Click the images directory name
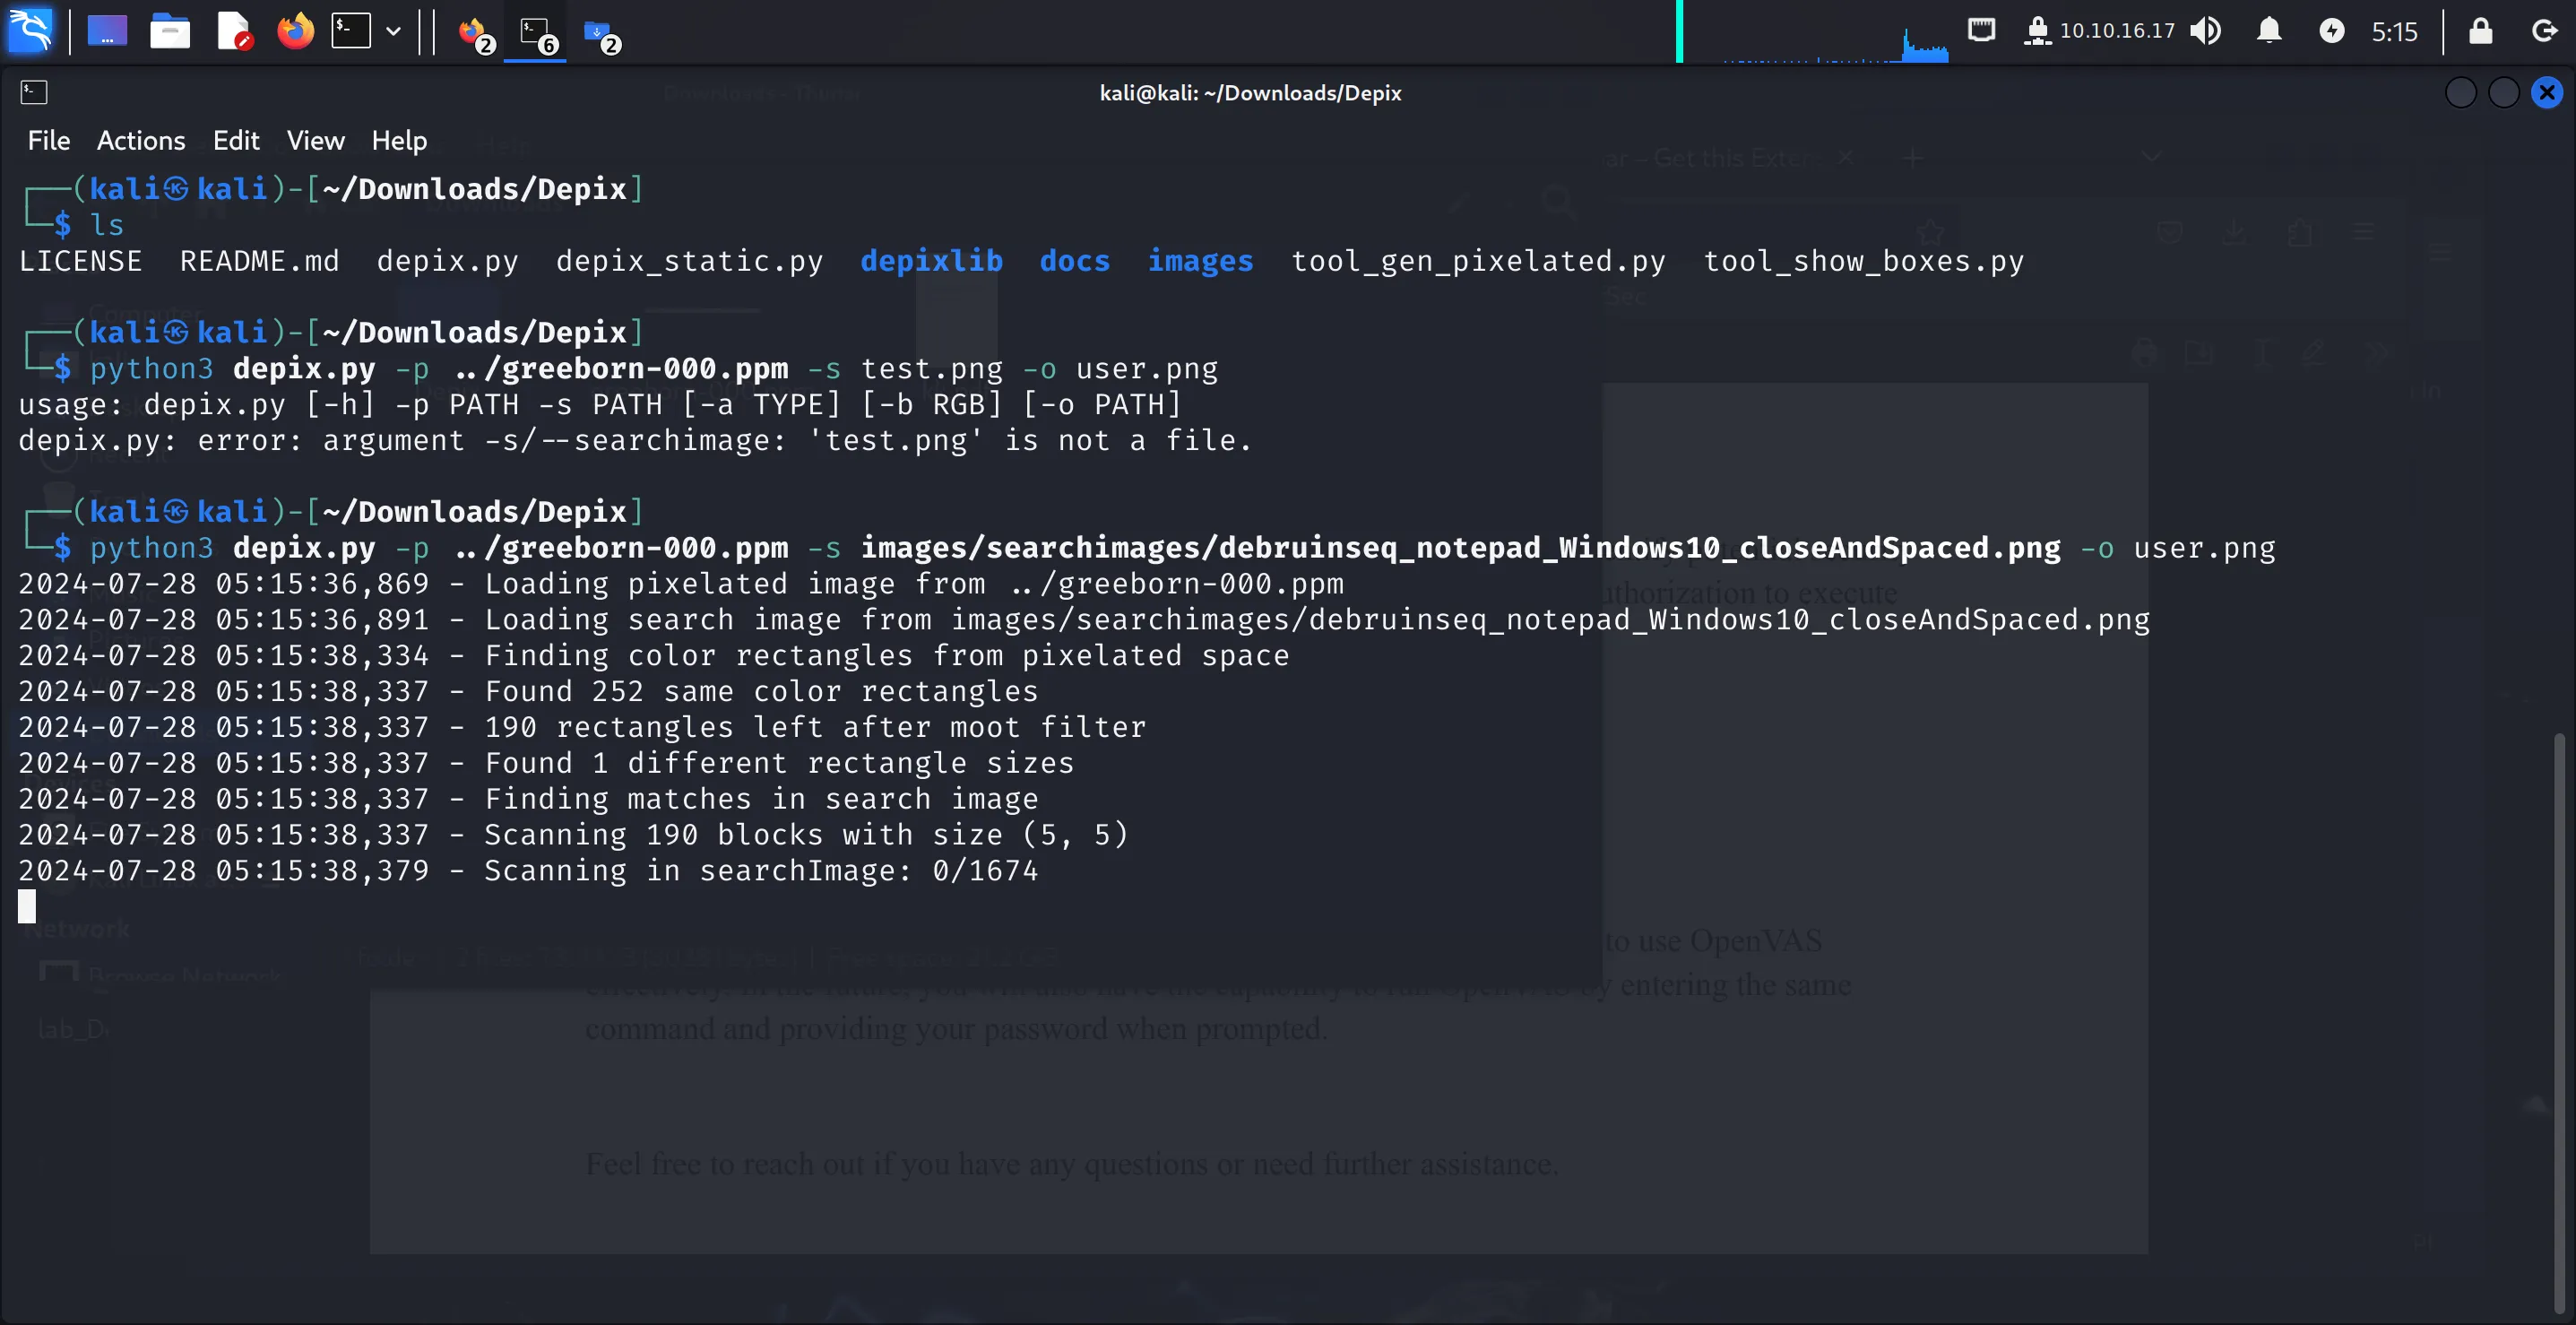The image size is (2576, 1325). (1200, 261)
